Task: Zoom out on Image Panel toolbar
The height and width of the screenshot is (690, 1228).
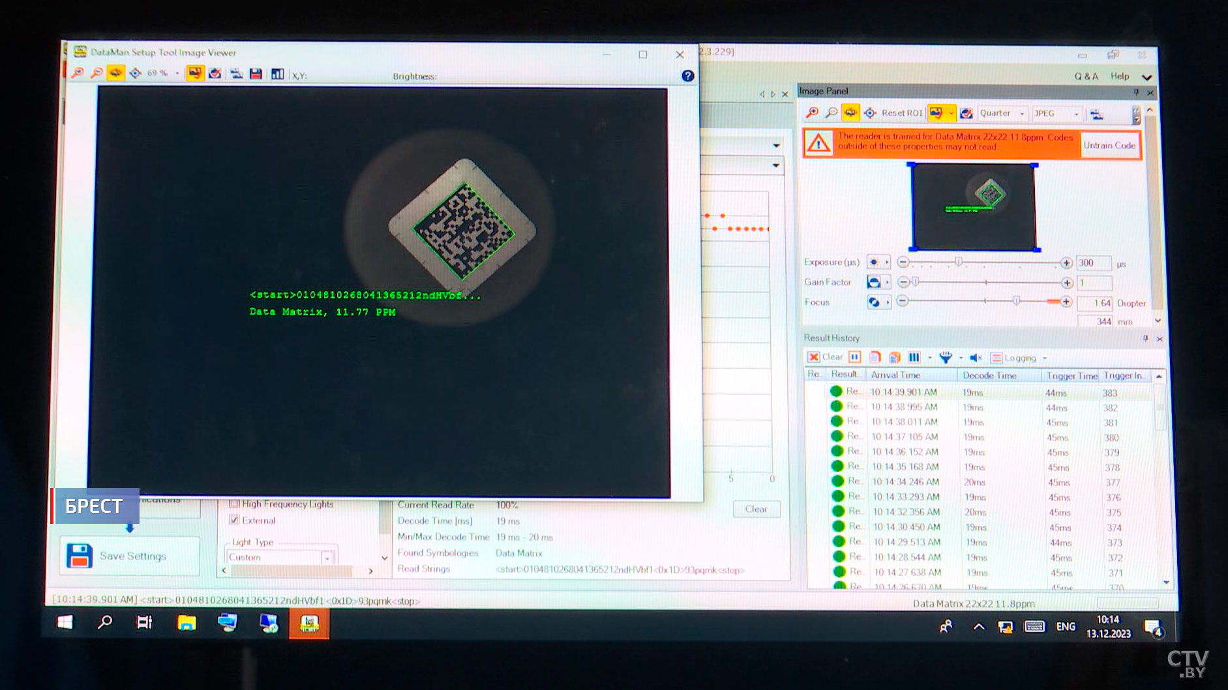Action: click(831, 113)
